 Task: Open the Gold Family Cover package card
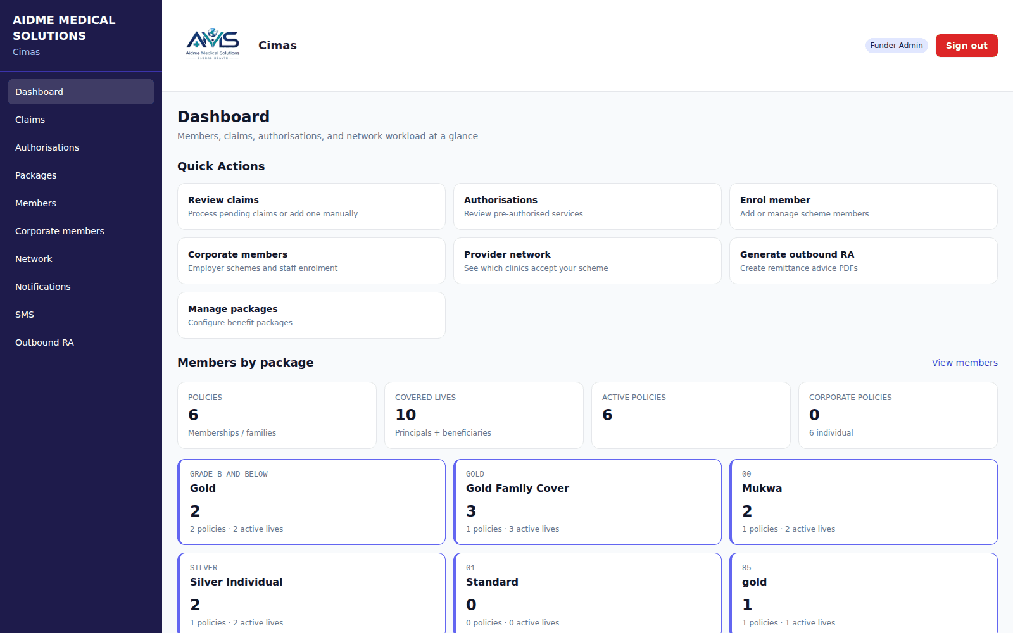(588, 502)
